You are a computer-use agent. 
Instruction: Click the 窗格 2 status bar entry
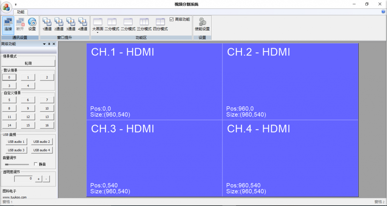coord(379,202)
